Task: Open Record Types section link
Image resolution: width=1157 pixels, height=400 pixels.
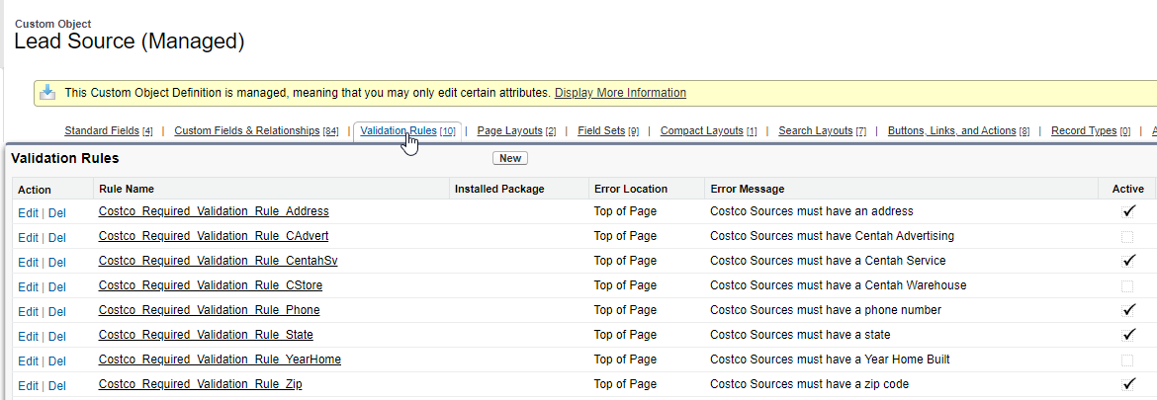Action: (x=1084, y=131)
